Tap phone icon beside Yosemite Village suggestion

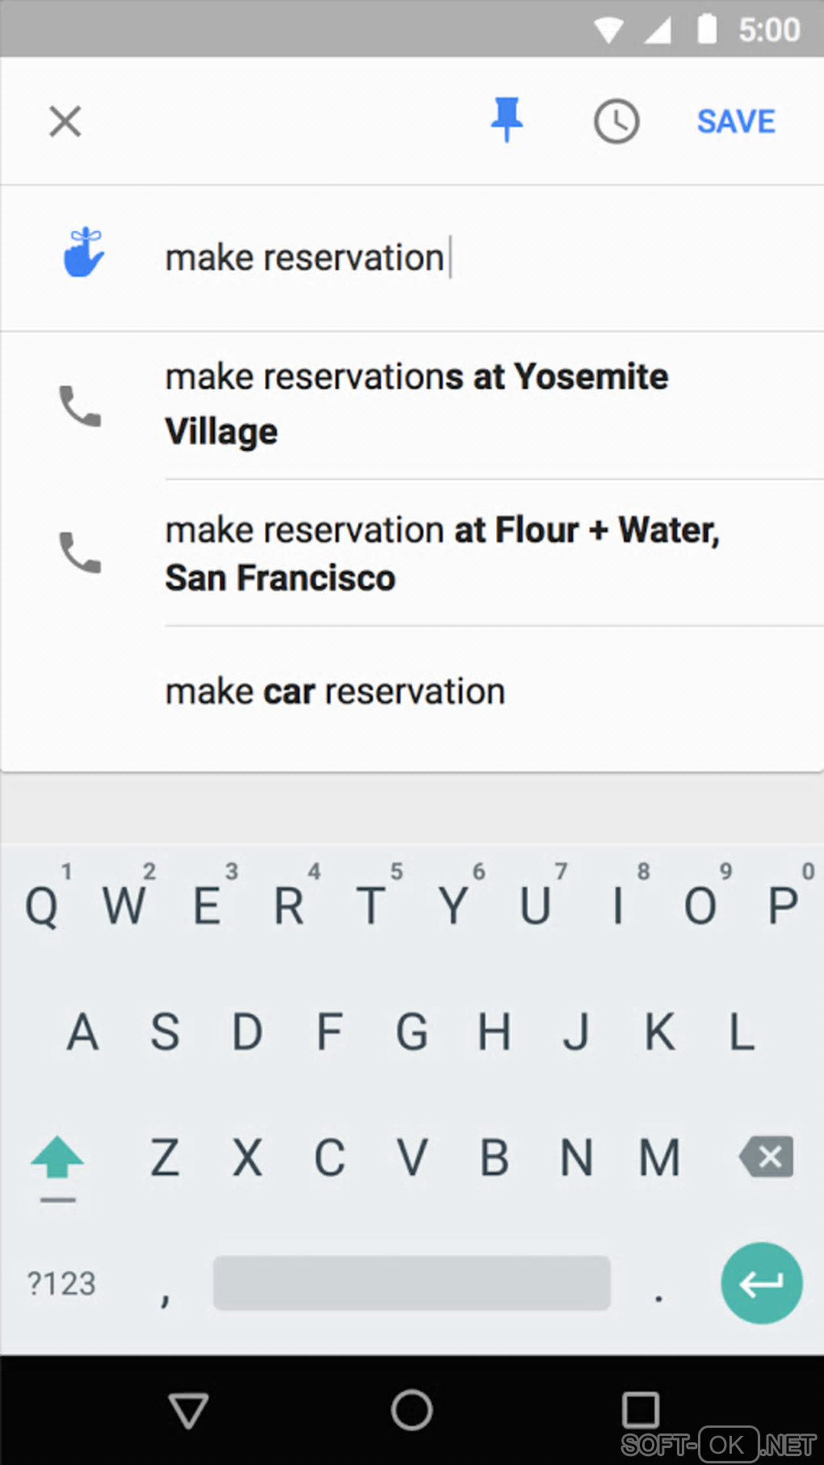[80, 405]
